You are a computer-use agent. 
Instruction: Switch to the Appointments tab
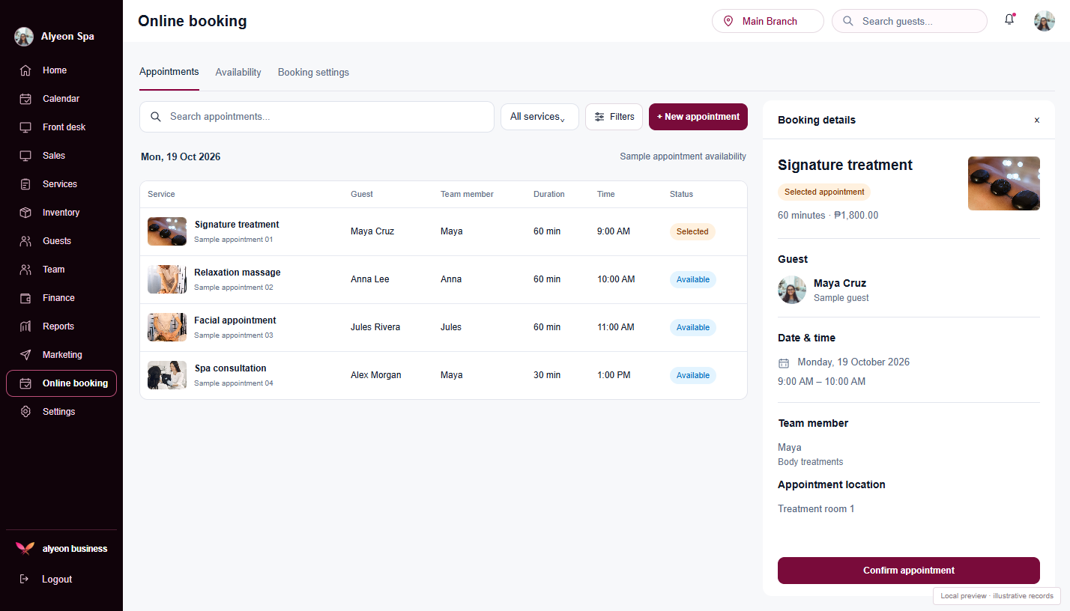click(x=169, y=72)
